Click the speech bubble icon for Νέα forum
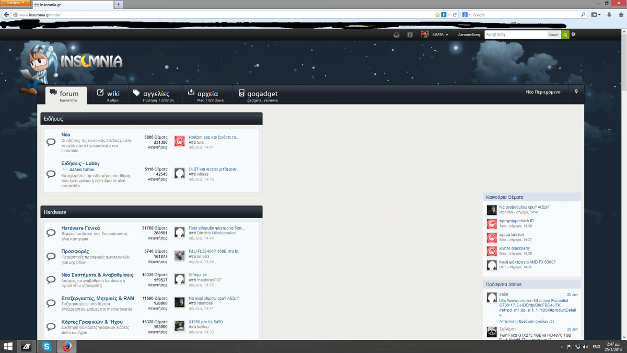Image resolution: width=627 pixels, height=353 pixels. tap(51, 142)
